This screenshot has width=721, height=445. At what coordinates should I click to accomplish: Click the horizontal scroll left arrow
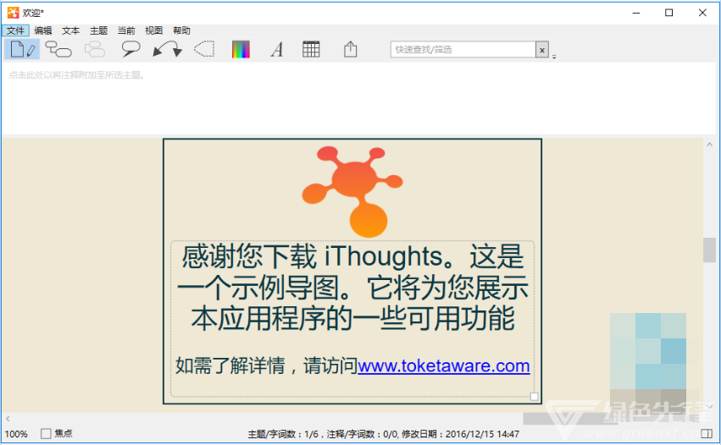(8, 419)
